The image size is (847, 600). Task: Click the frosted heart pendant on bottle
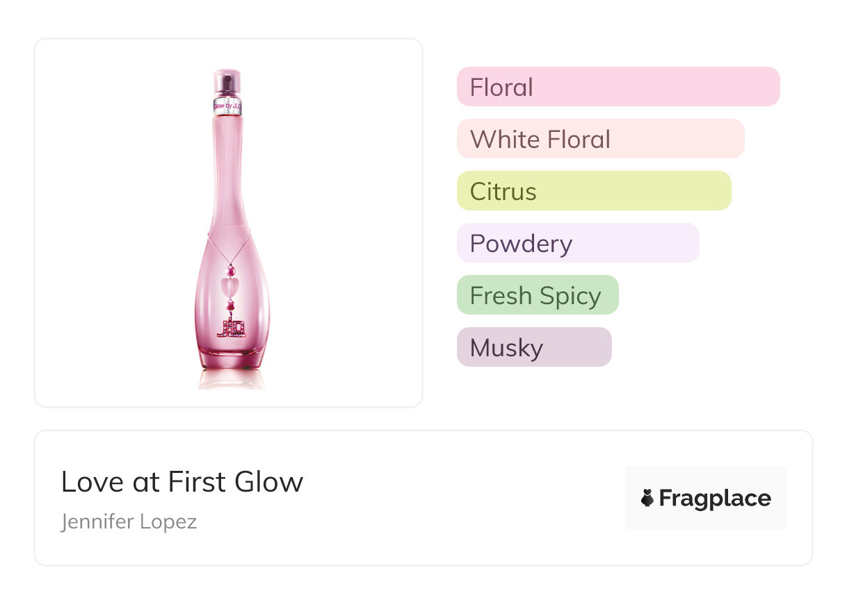229,286
